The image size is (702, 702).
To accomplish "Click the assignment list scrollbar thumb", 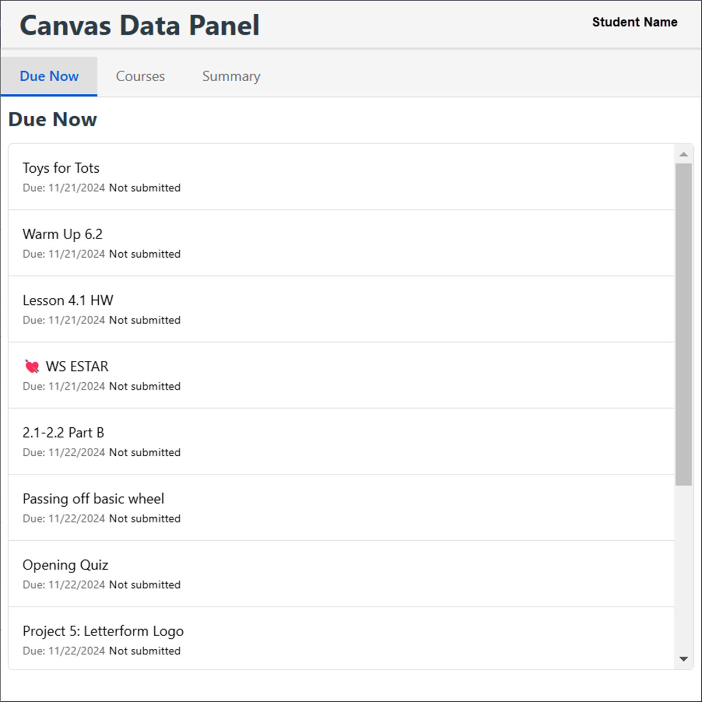I will coord(683,324).
